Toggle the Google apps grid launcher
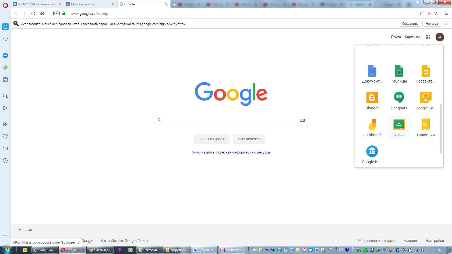 point(428,37)
